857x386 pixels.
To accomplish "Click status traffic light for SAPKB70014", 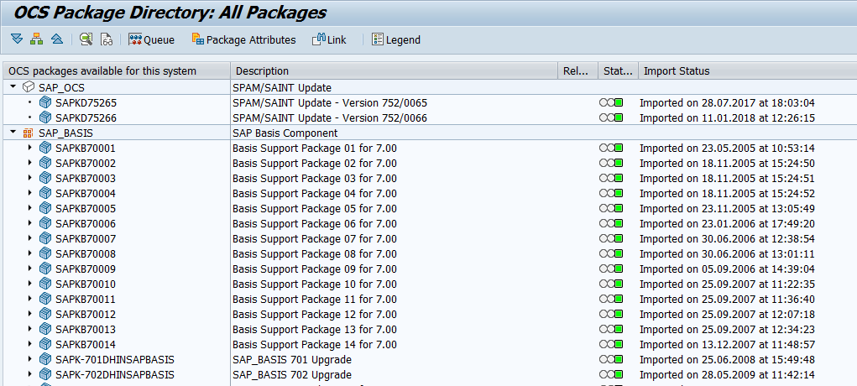I will [x=611, y=345].
